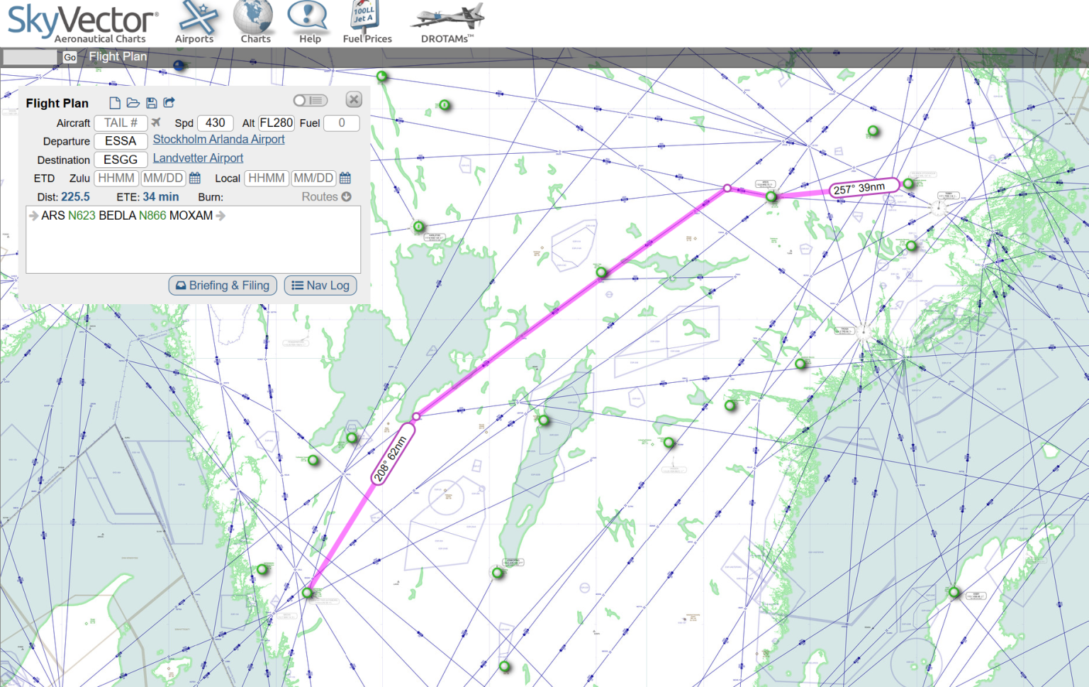This screenshot has height=687, width=1089.
Task: View Fuel Prices
Action: pos(367,21)
